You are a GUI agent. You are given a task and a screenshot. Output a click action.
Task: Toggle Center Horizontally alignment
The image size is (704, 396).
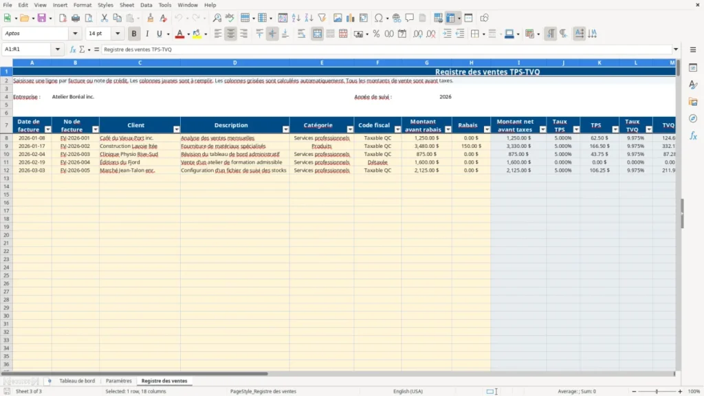pyautogui.click(x=231, y=34)
